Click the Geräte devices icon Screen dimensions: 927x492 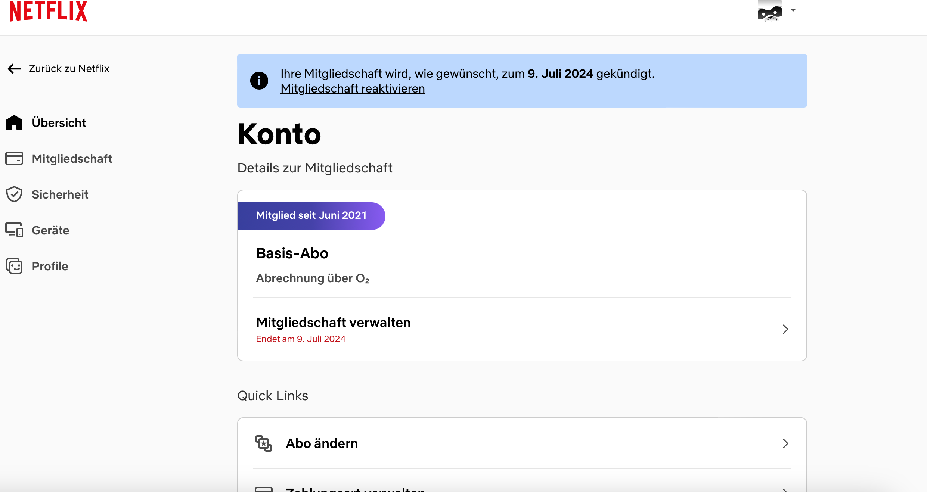point(14,230)
